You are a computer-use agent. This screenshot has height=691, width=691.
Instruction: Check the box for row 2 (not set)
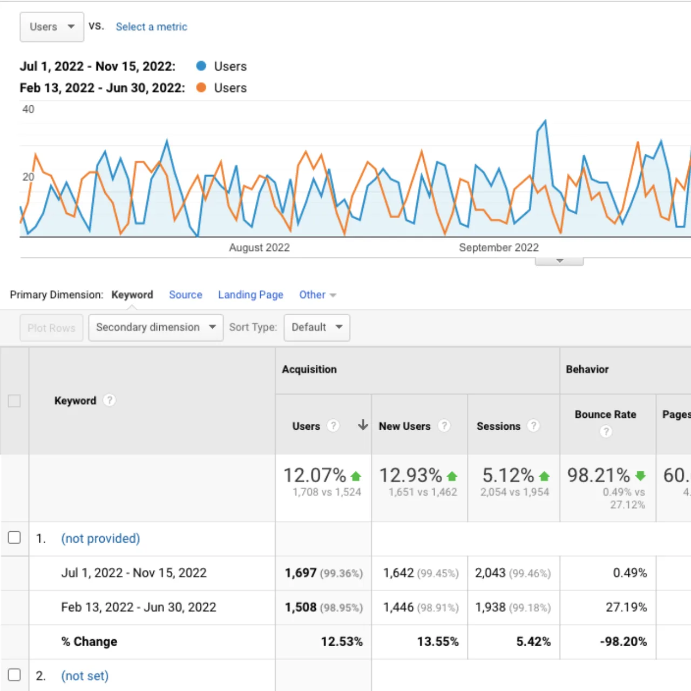tap(14, 675)
